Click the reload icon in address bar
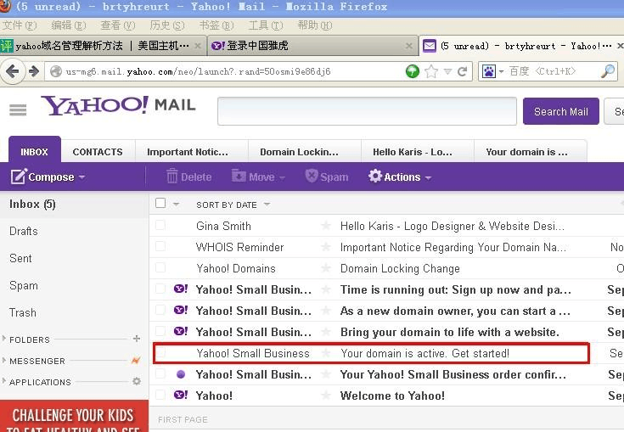The height and width of the screenshot is (432, 624). 463,71
